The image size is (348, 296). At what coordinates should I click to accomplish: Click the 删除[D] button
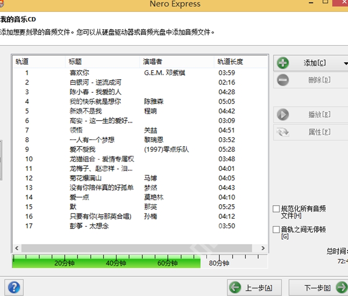click(x=311, y=80)
